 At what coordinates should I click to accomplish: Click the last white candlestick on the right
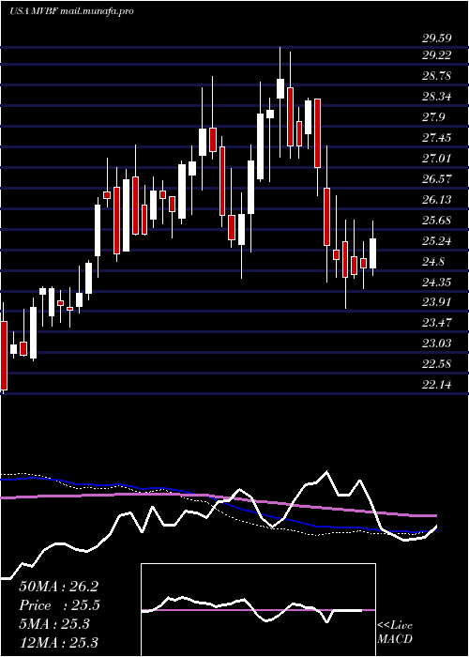(372, 253)
